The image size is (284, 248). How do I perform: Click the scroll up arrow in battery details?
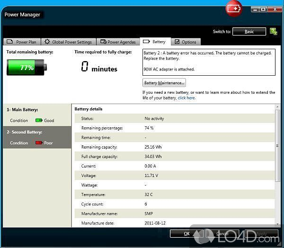(277, 107)
